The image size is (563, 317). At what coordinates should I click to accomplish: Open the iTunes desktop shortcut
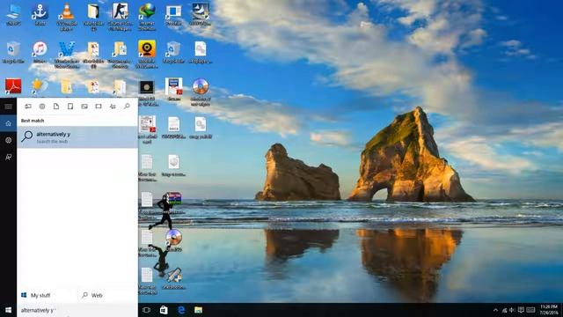click(40, 52)
